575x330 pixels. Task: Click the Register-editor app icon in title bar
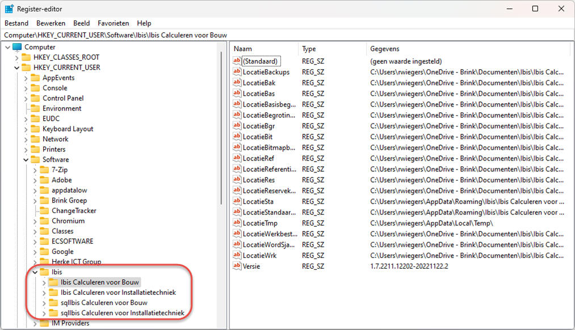coord(9,9)
